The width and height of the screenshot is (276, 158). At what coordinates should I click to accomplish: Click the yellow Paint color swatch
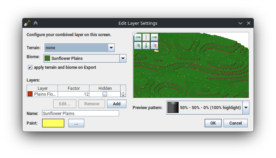pyautogui.click(x=53, y=123)
